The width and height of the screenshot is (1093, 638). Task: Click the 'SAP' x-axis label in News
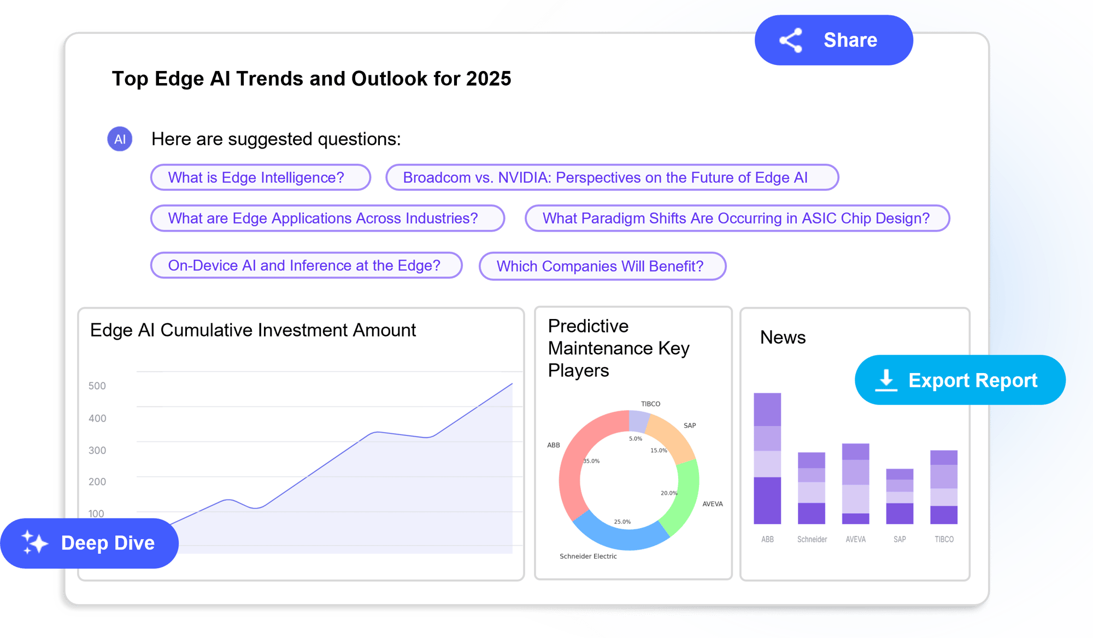(x=900, y=539)
